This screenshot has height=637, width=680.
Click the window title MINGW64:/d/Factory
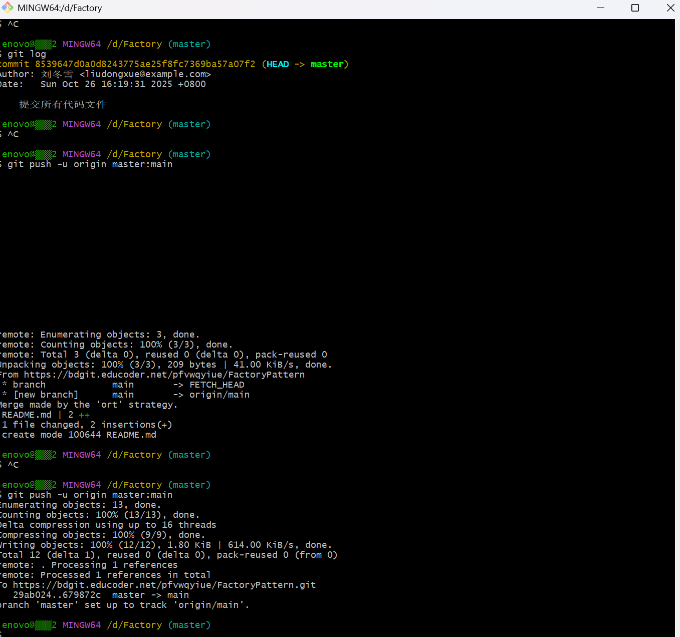[60, 8]
